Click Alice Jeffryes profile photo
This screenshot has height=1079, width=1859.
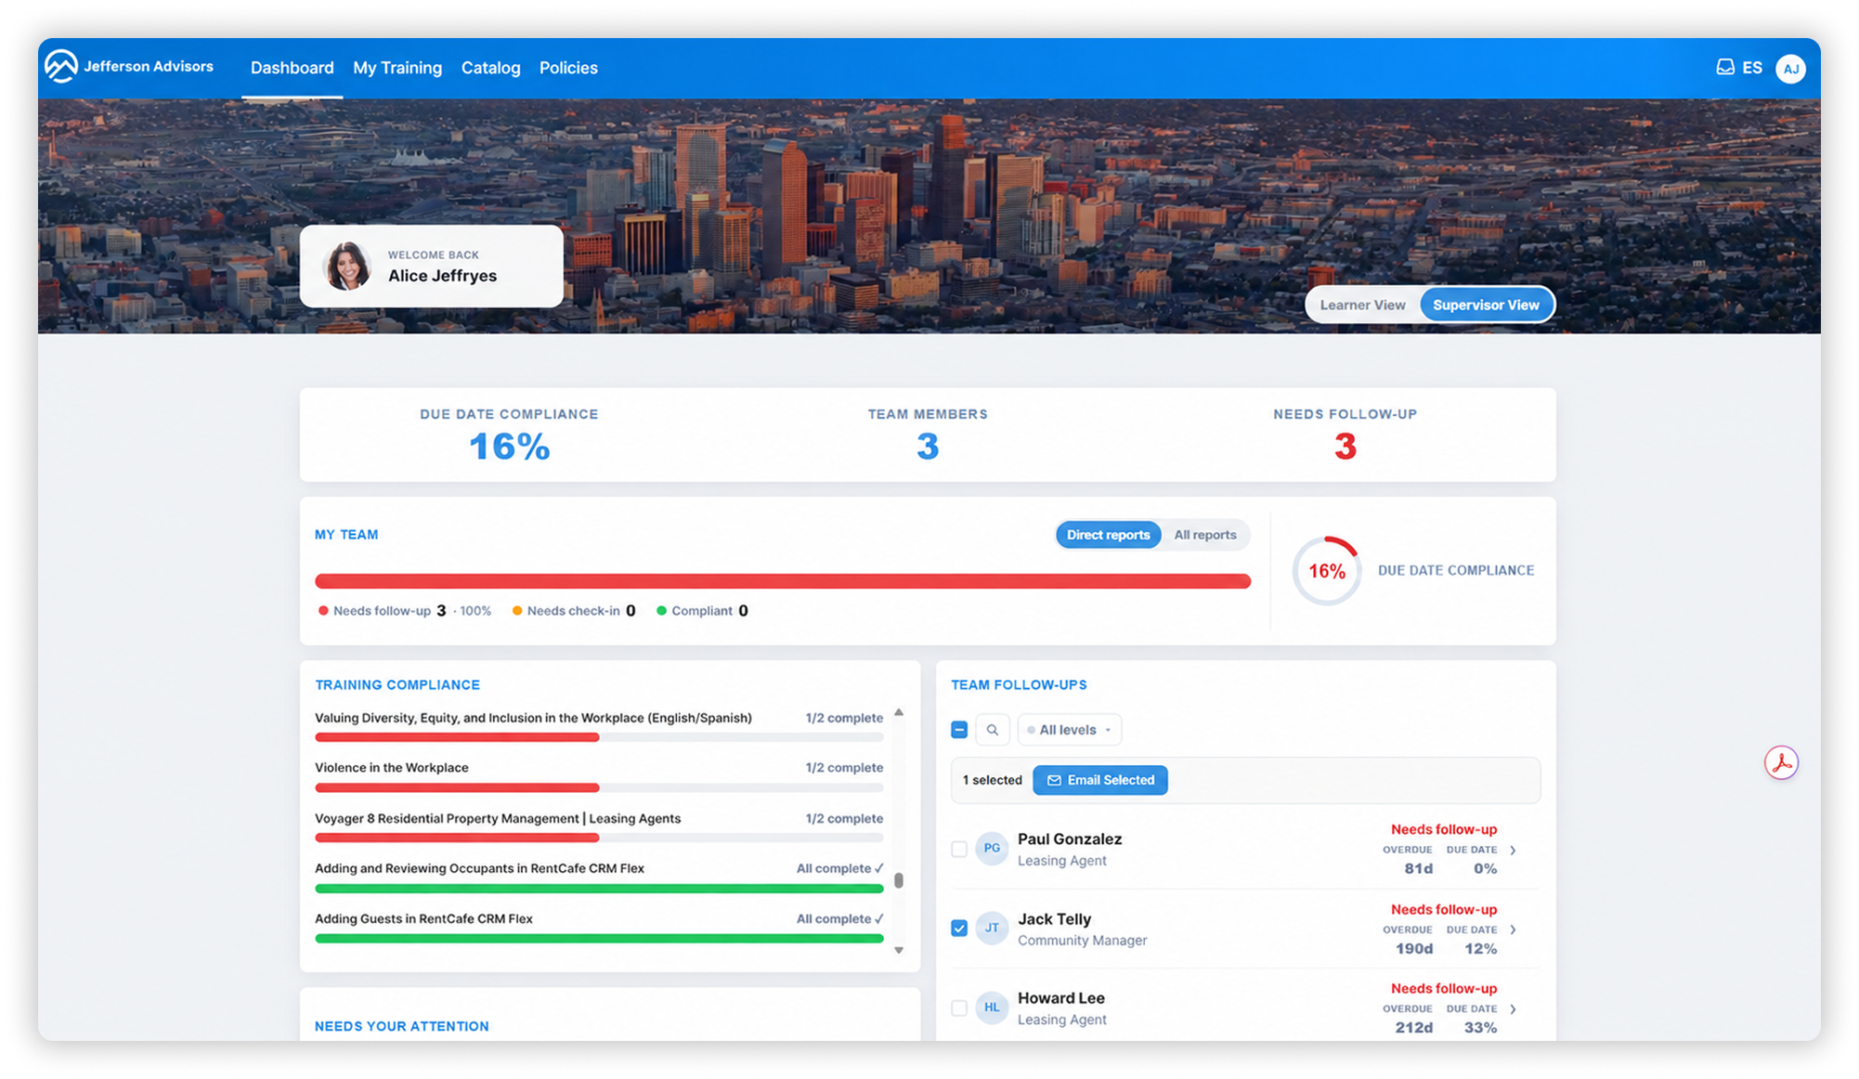coord(347,266)
